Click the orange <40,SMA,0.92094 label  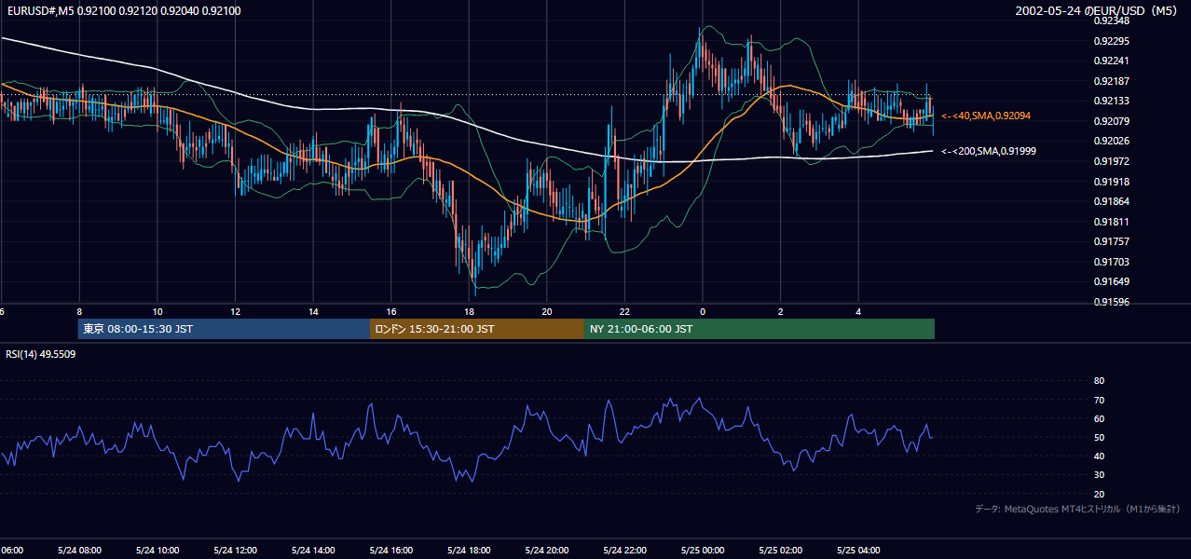tap(987, 116)
